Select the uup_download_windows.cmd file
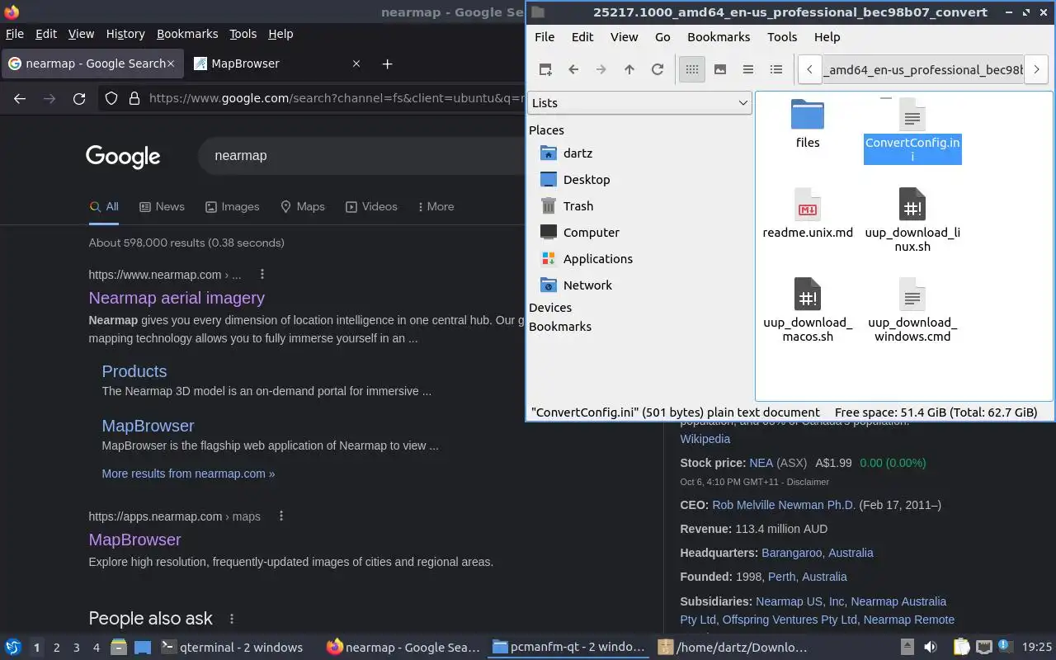The height and width of the screenshot is (660, 1056). click(912, 310)
